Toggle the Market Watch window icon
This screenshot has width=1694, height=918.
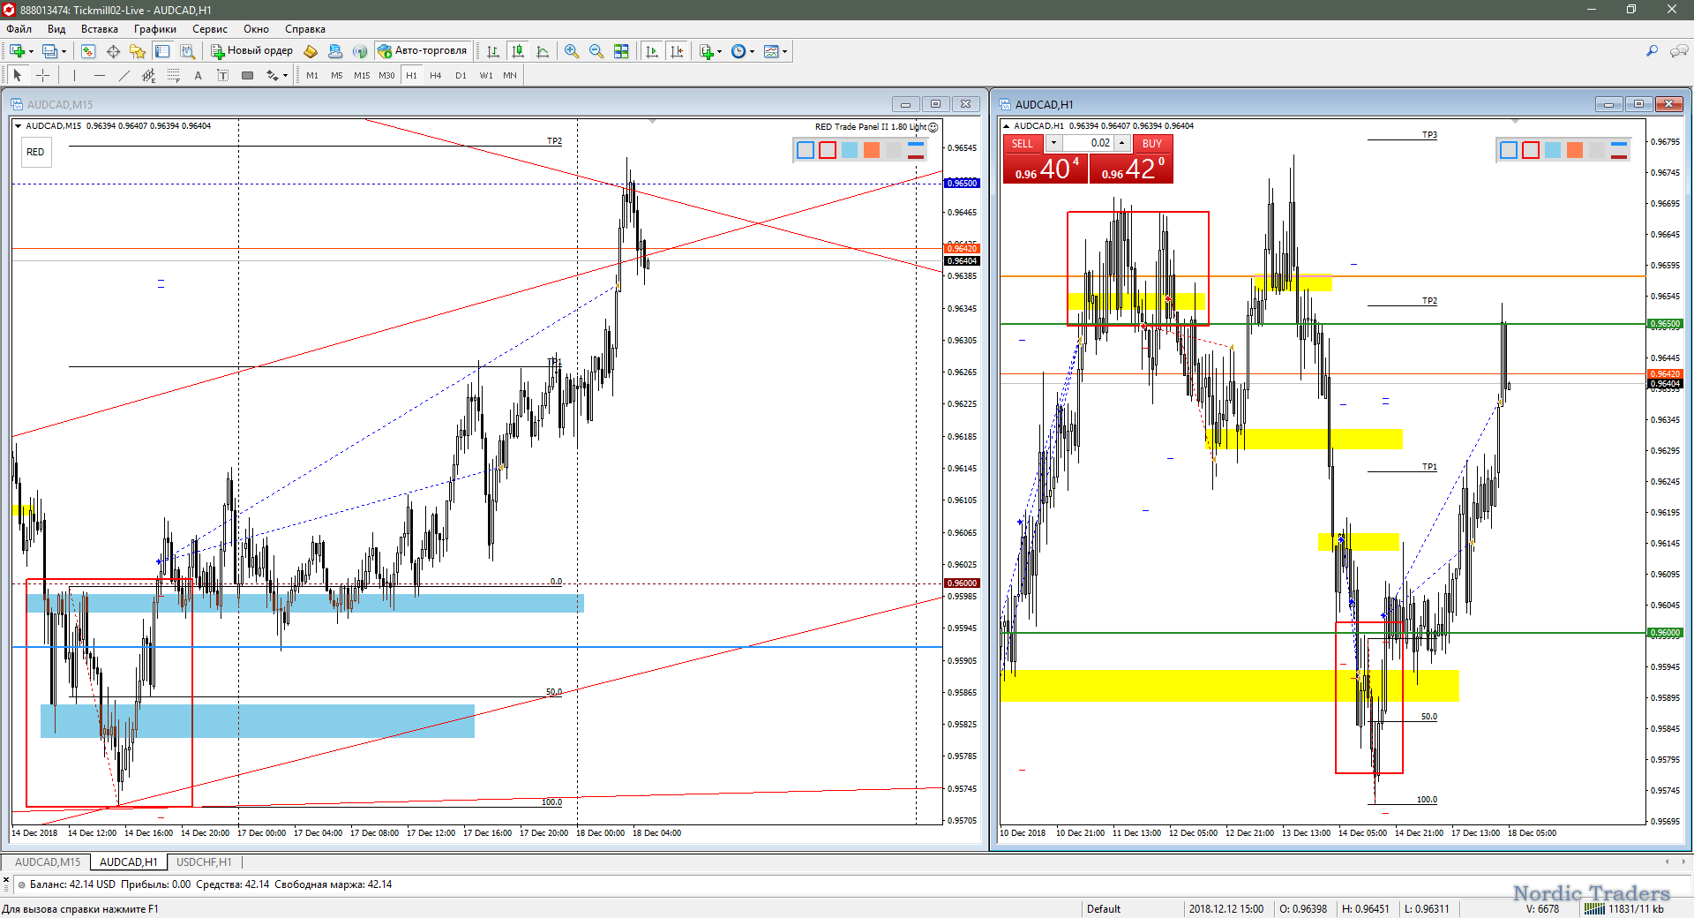point(88,51)
